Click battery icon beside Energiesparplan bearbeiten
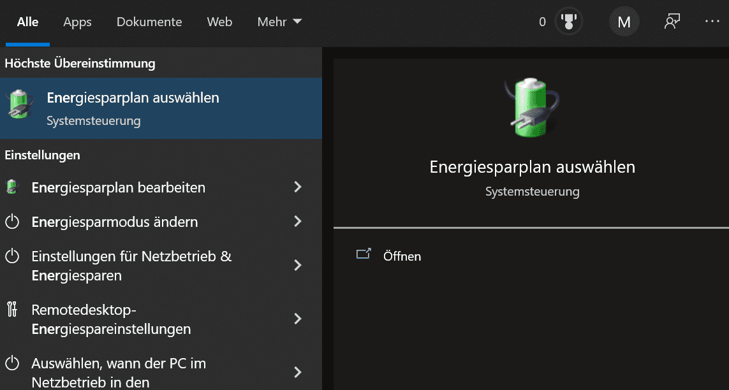 pyautogui.click(x=12, y=187)
